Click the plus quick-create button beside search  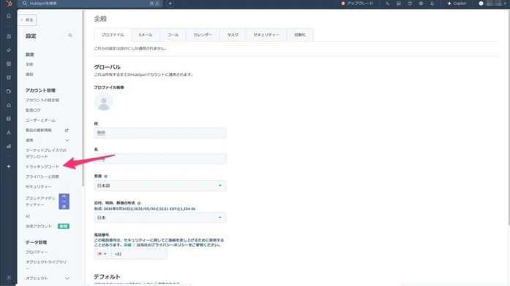[170, 4]
